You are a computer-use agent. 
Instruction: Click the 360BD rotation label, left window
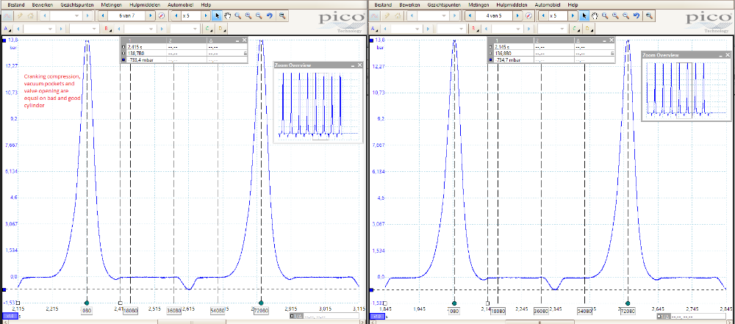(x=174, y=310)
